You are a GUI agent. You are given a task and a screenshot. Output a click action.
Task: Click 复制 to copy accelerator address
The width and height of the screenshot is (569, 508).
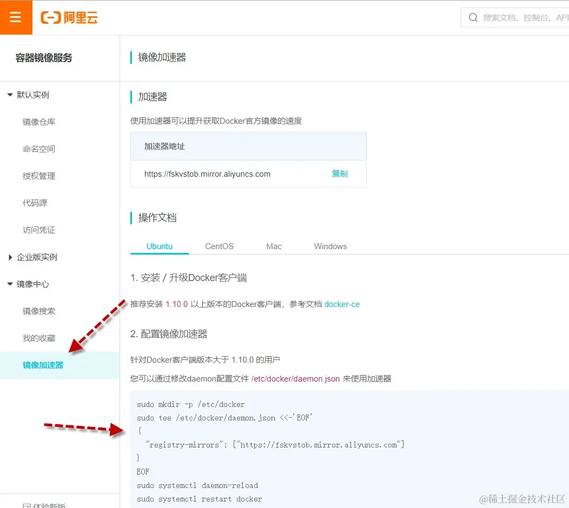click(340, 173)
